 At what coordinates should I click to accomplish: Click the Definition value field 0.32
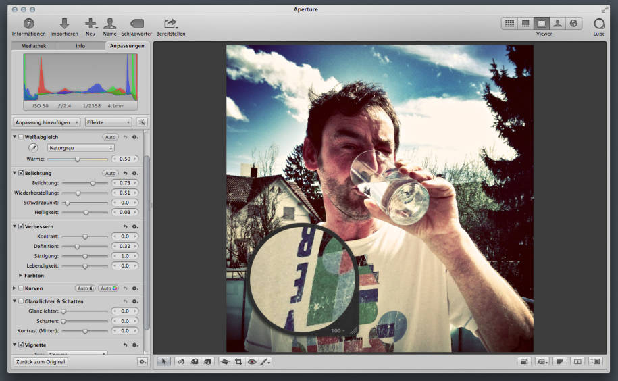125,247
